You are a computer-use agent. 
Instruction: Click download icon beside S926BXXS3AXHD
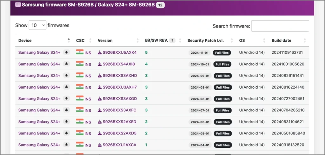point(100,76)
